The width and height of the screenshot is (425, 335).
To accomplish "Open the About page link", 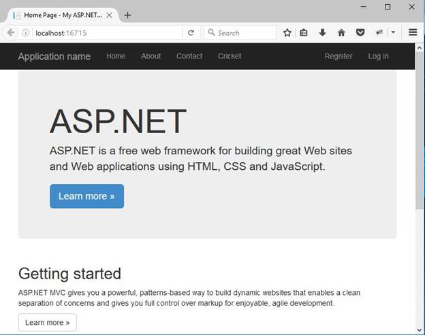I will (151, 56).
